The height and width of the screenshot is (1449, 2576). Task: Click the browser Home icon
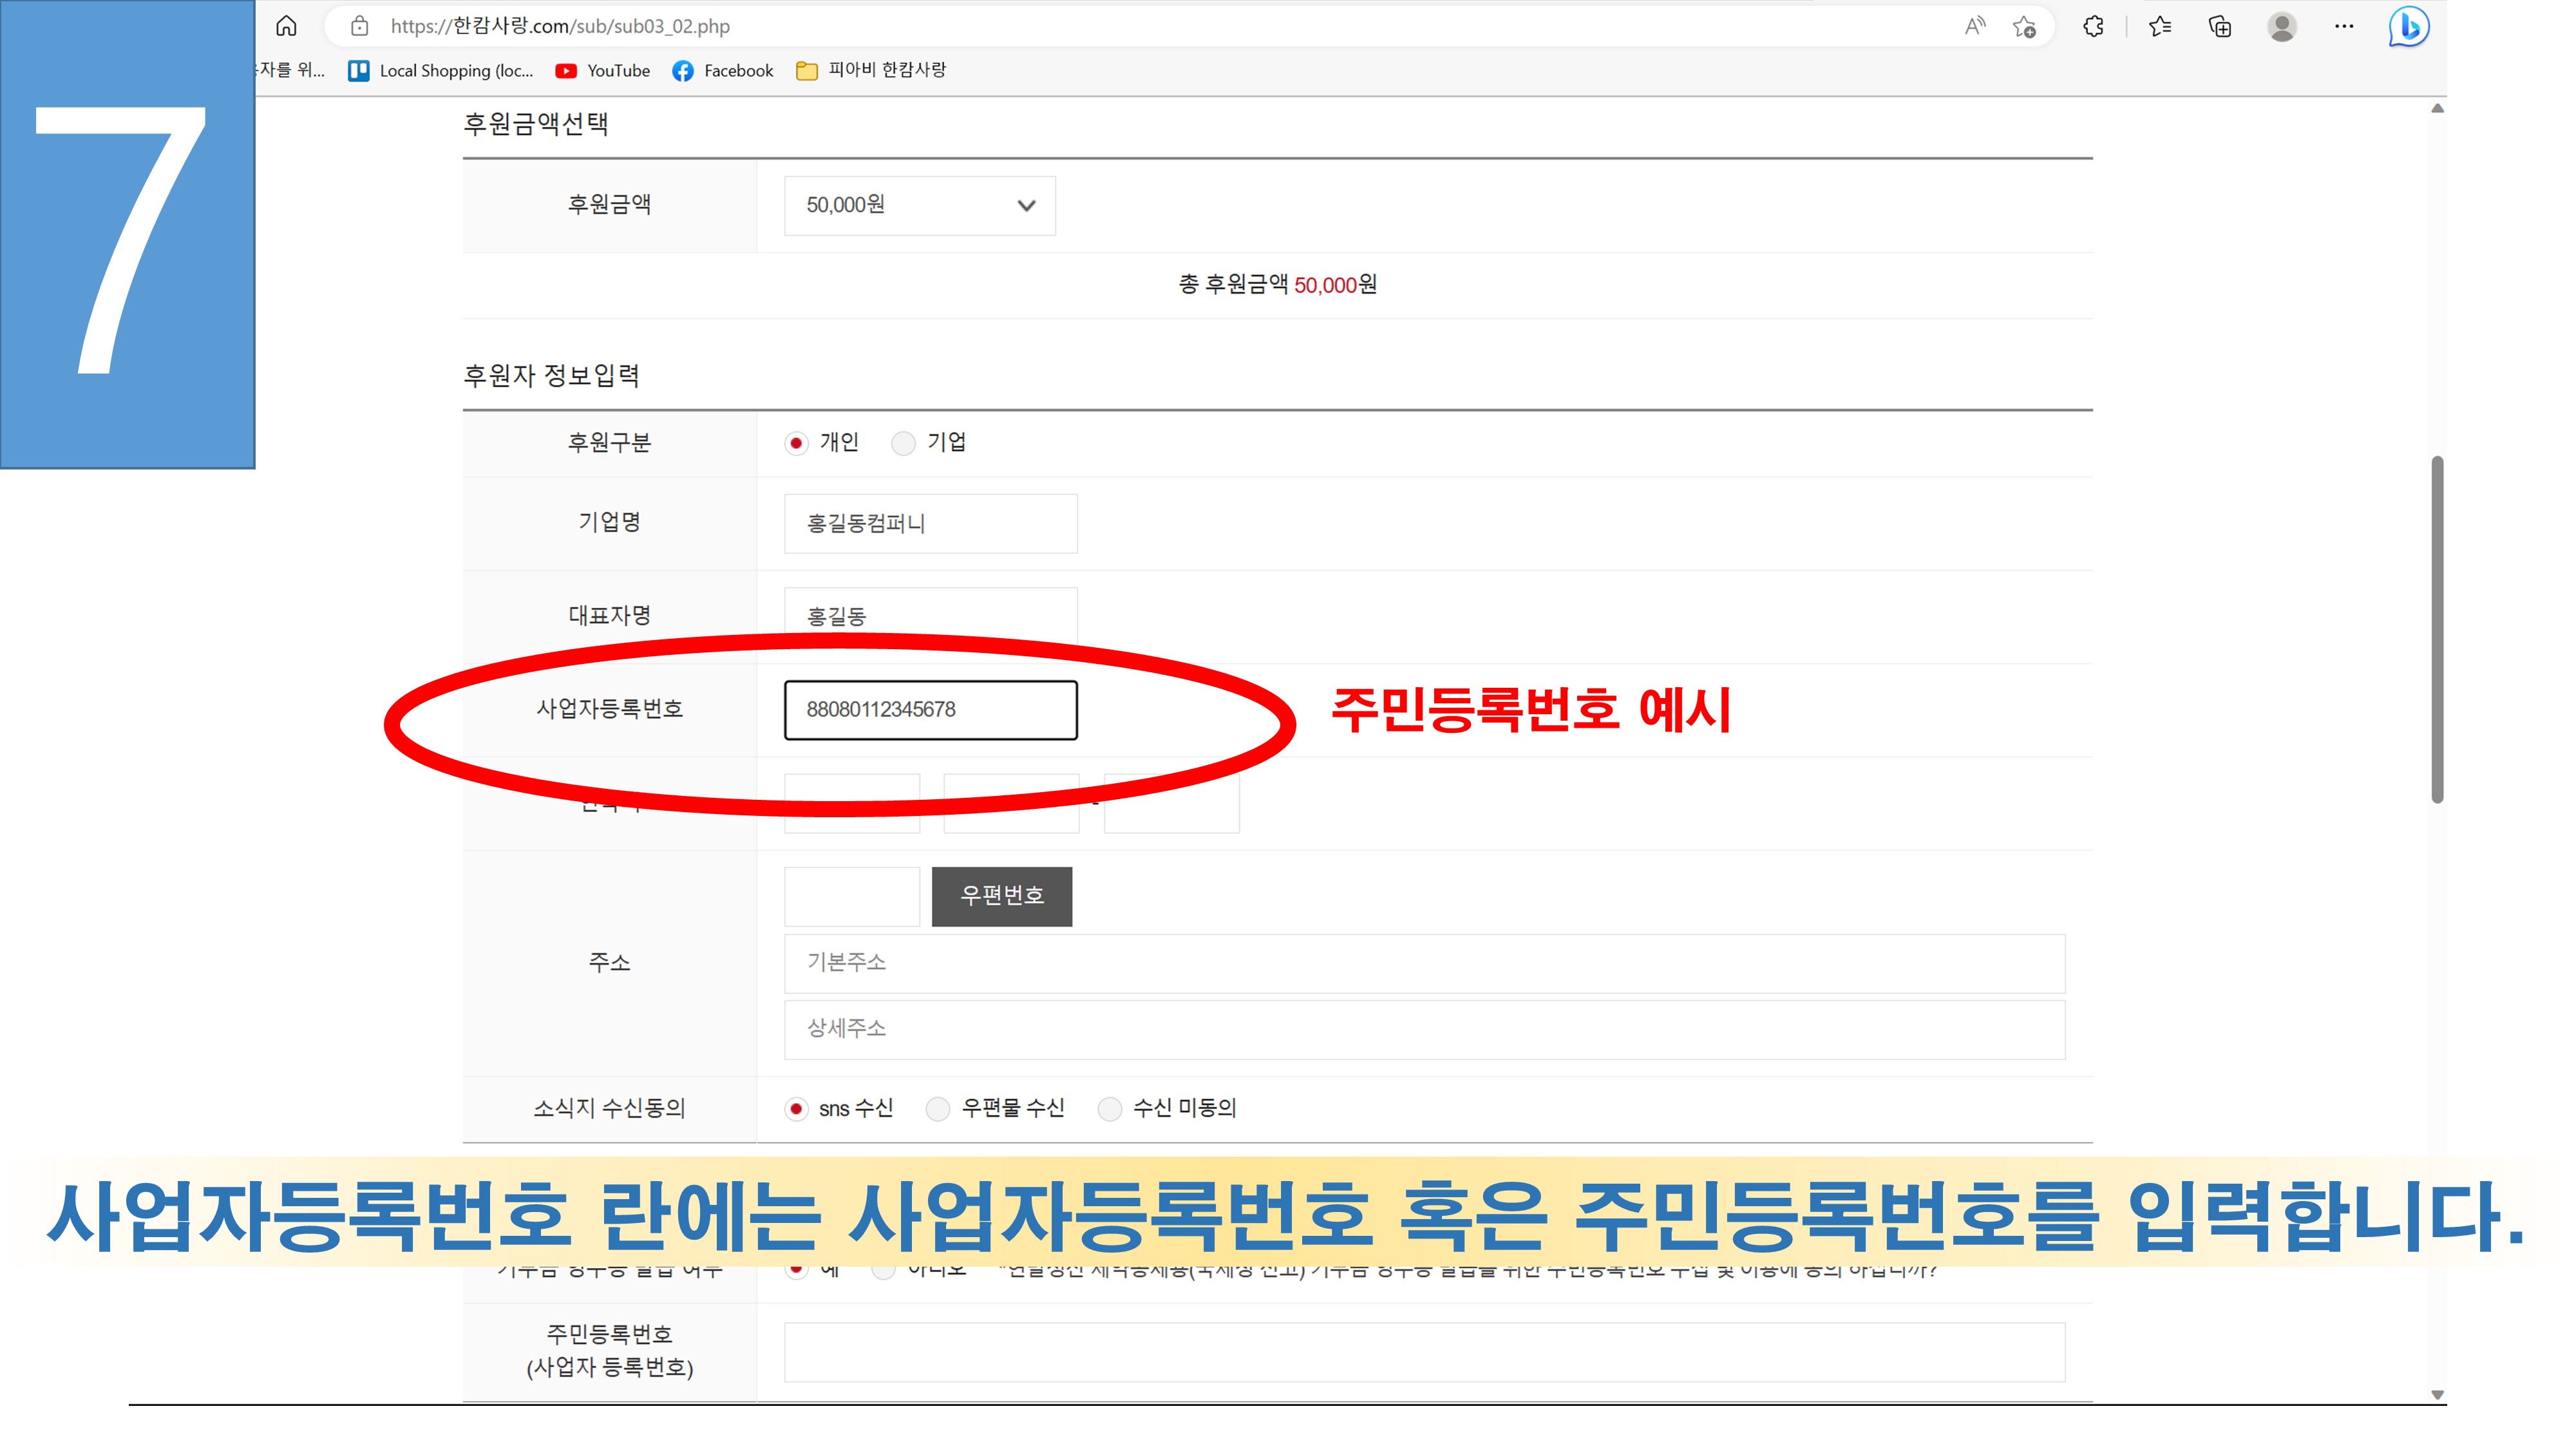(286, 26)
